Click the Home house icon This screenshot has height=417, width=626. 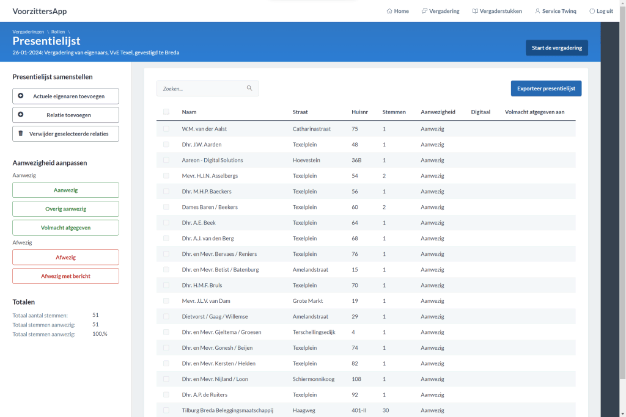coord(389,11)
